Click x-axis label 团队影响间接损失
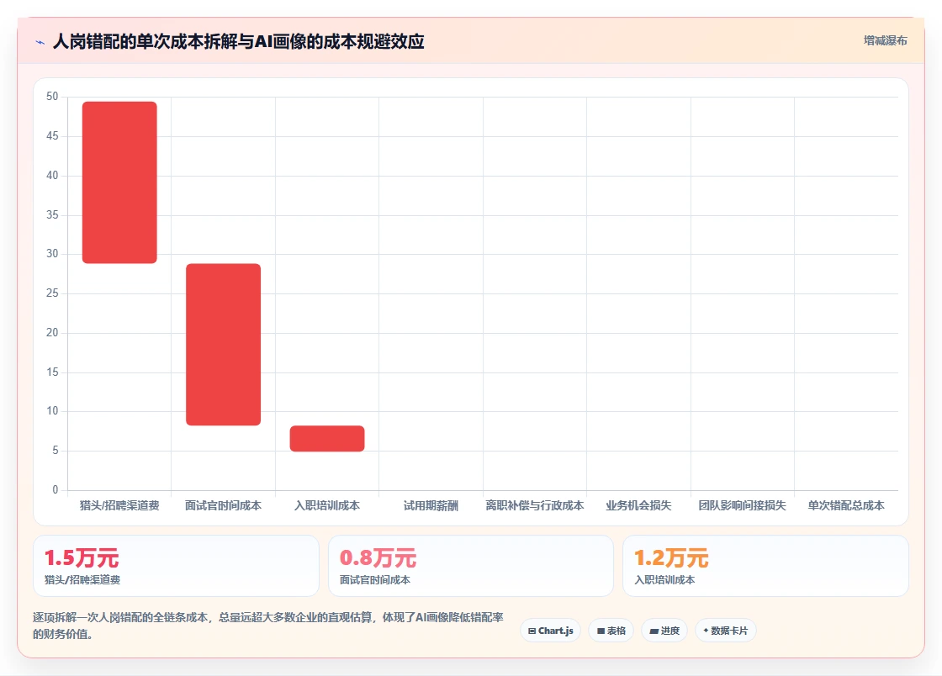The image size is (942, 676). [x=742, y=505]
